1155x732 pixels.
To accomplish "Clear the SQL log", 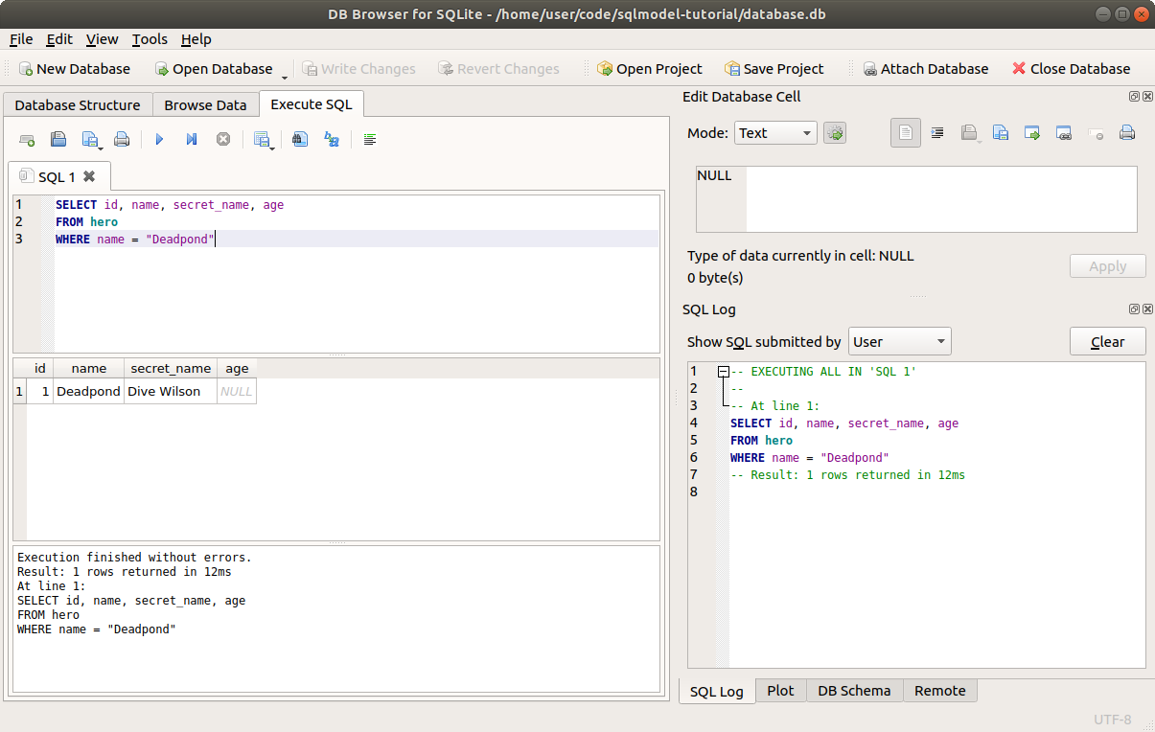I will 1107,340.
